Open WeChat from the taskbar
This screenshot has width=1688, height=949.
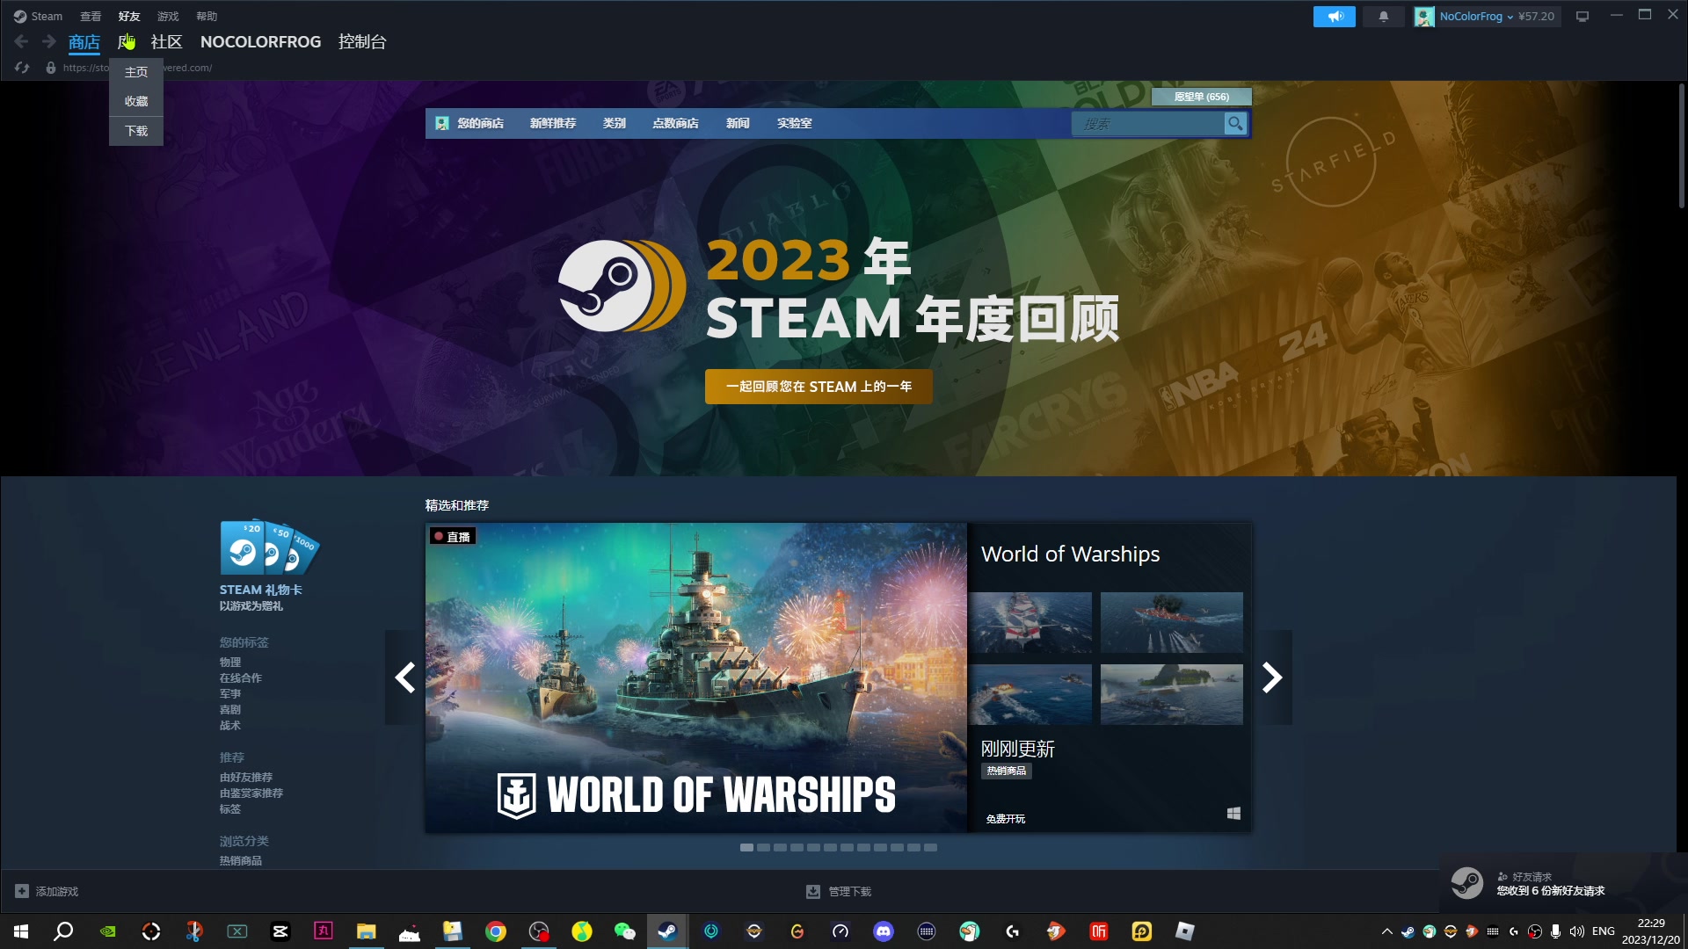[x=625, y=931]
